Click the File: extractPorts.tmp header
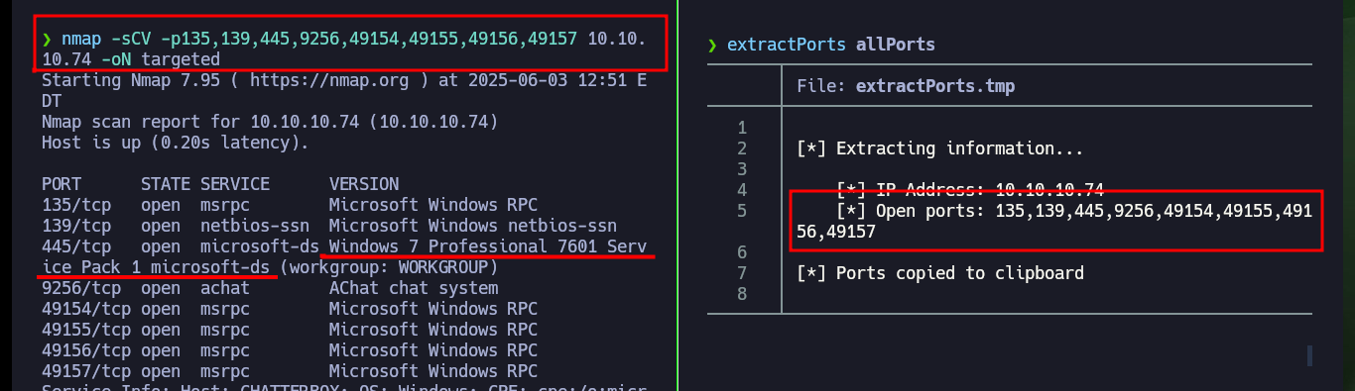The image size is (1355, 391). click(x=906, y=87)
